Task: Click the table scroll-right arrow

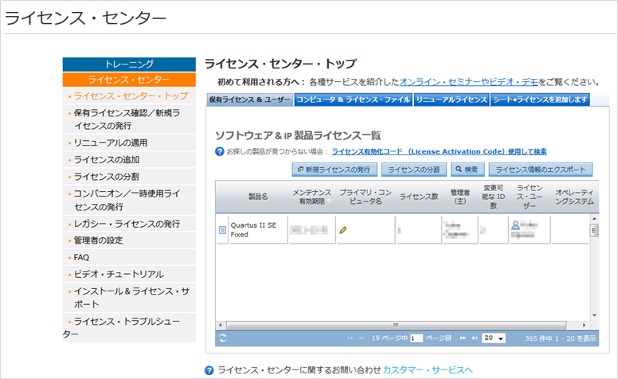Action: (x=584, y=325)
